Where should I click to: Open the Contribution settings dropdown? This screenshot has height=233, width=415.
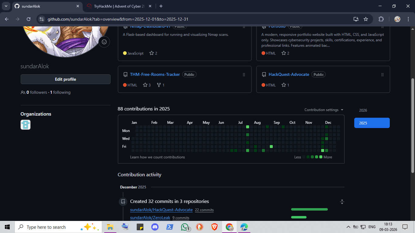[324, 110]
